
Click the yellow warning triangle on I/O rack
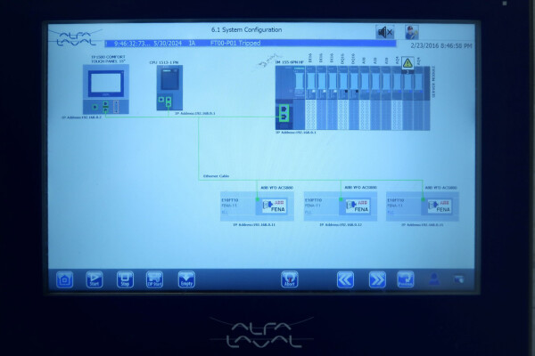(x=407, y=63)
